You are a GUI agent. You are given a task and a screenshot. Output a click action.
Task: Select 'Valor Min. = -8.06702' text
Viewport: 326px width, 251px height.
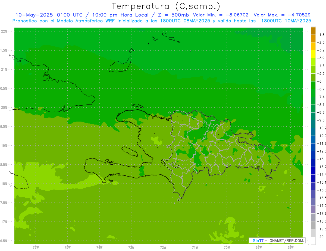pyautogui.click(x=221, y=15)
